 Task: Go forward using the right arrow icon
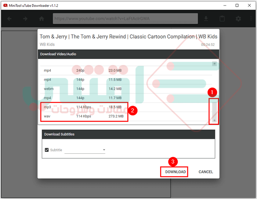coord(25,19)
